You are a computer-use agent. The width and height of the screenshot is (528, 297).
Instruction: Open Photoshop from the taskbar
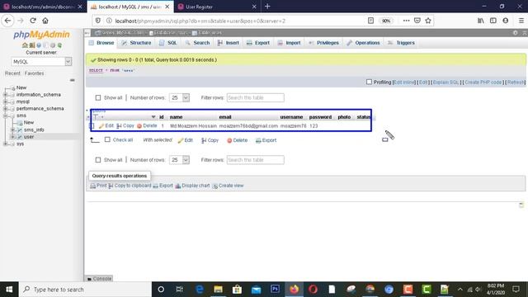275,290
